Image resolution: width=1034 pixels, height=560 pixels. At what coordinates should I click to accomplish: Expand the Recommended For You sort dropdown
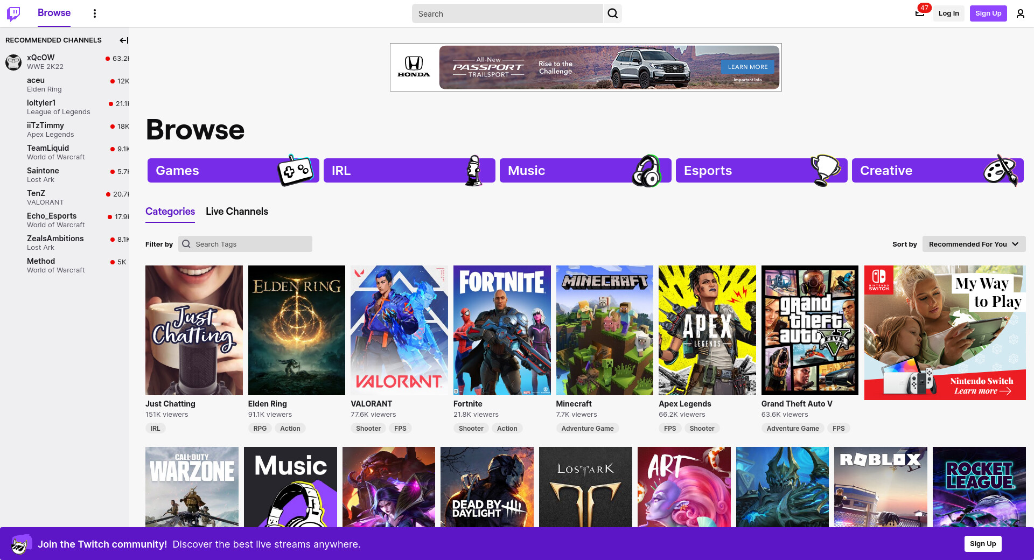pos(973,244)
